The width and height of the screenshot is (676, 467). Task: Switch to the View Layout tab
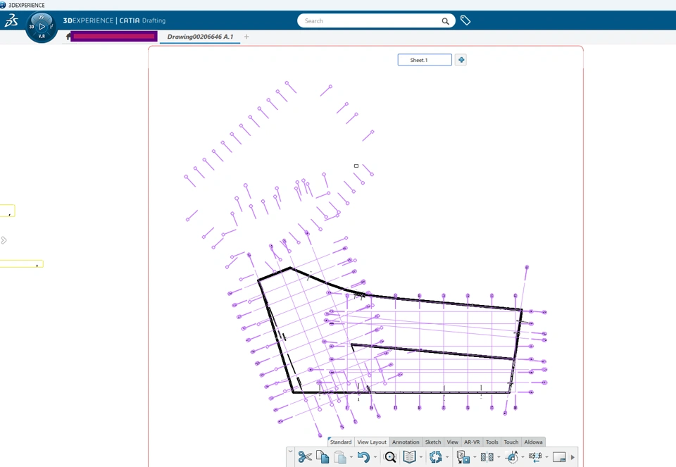pos(372,442)
